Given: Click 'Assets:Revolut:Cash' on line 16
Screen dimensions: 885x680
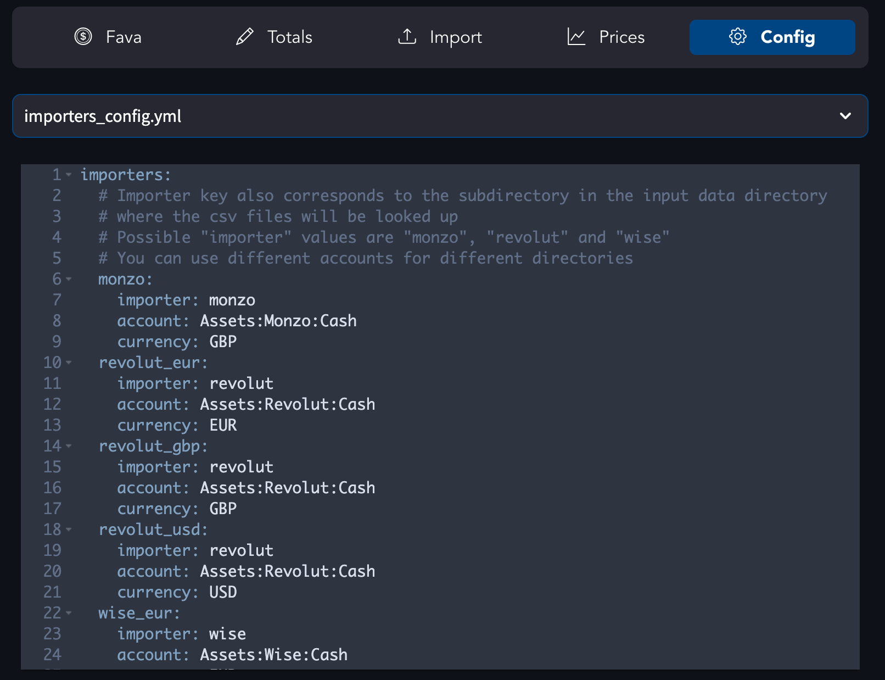Looking at the screenshot, I should (288, 488).
